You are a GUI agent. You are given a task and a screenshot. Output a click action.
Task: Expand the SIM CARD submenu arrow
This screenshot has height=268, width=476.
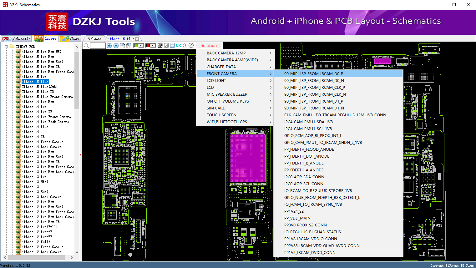(x=271, y=108)
